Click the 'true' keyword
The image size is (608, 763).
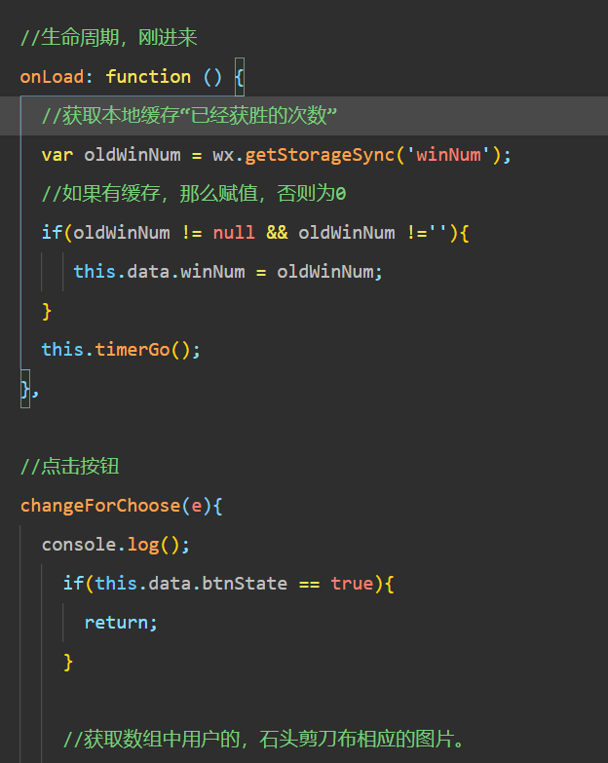click(x=352, y=583)
